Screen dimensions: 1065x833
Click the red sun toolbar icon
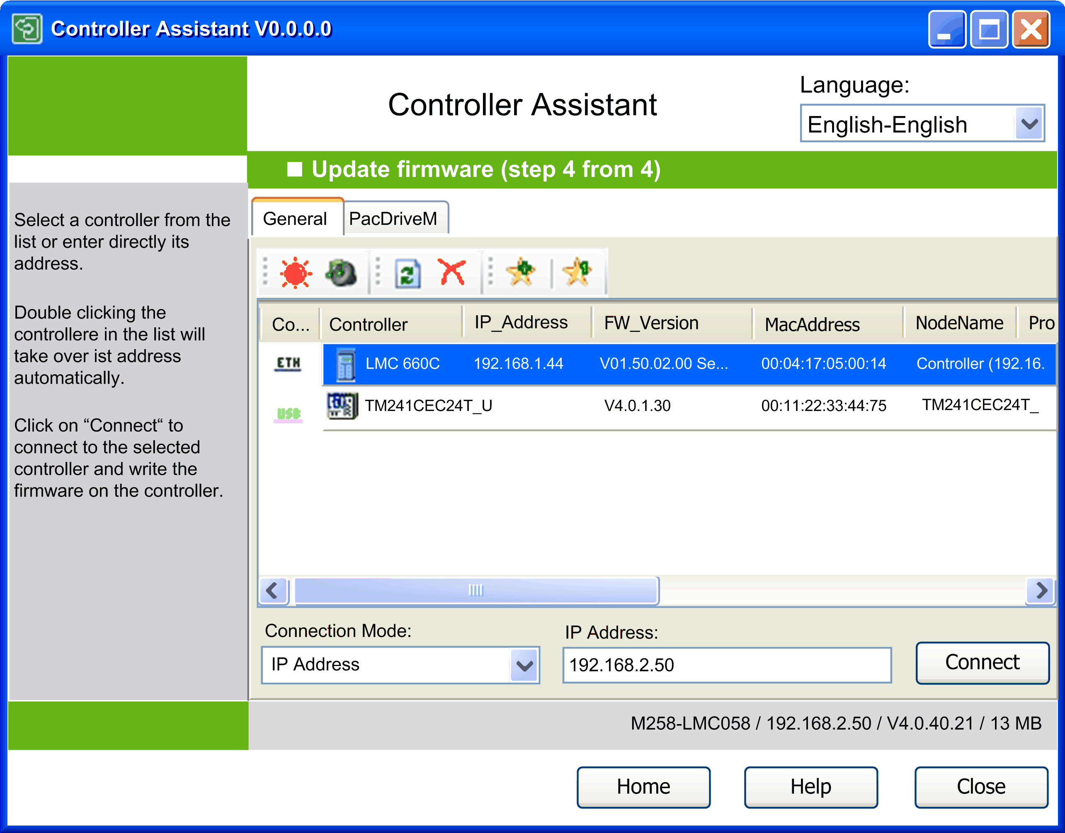pyautogui.click(x=296, y=273)
